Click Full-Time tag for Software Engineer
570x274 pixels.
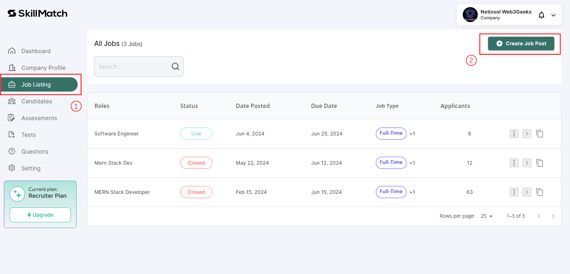[391, 134]
